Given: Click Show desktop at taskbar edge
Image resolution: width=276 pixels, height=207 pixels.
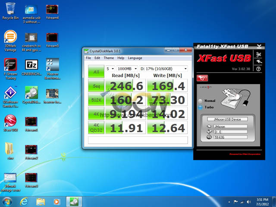Looking at the screenshot, I should 274,202.
